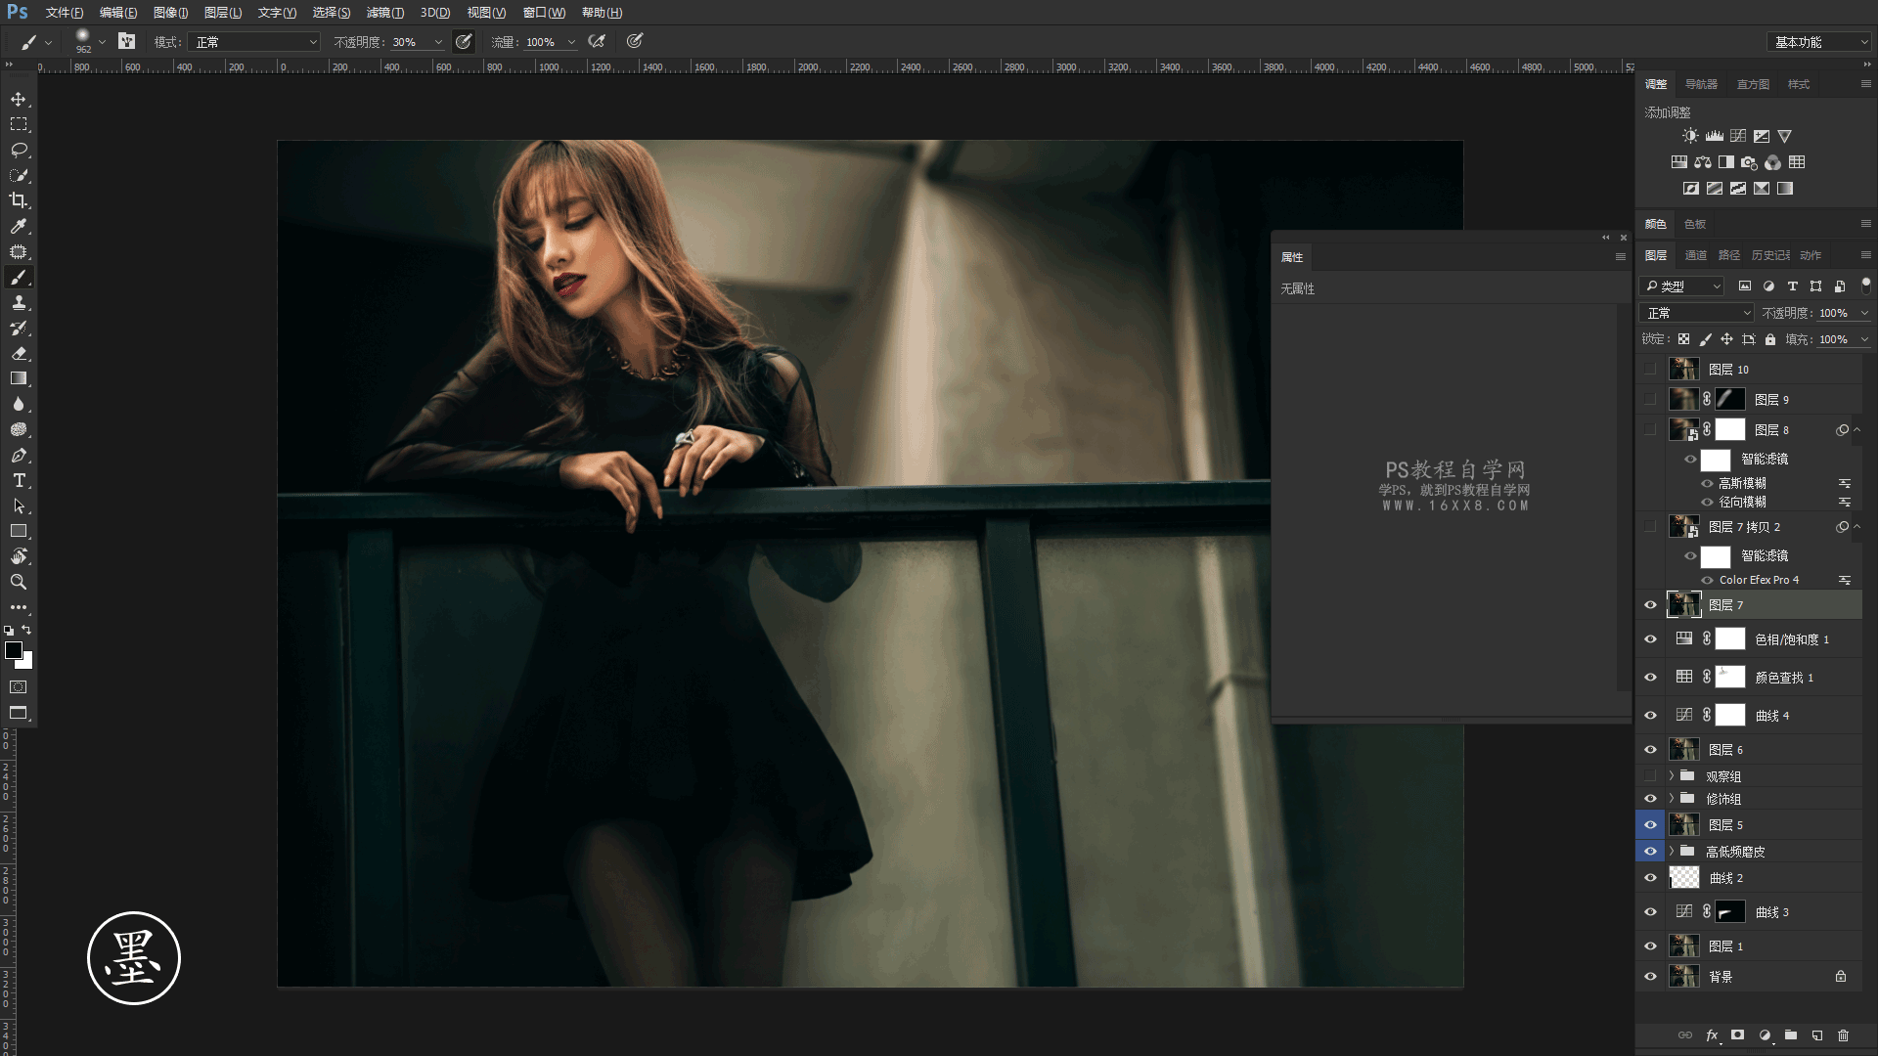Screen dimensions: 1878x1056
Task: Toggle visibility of 图层 6
Action: click(x=1650, y=750)
